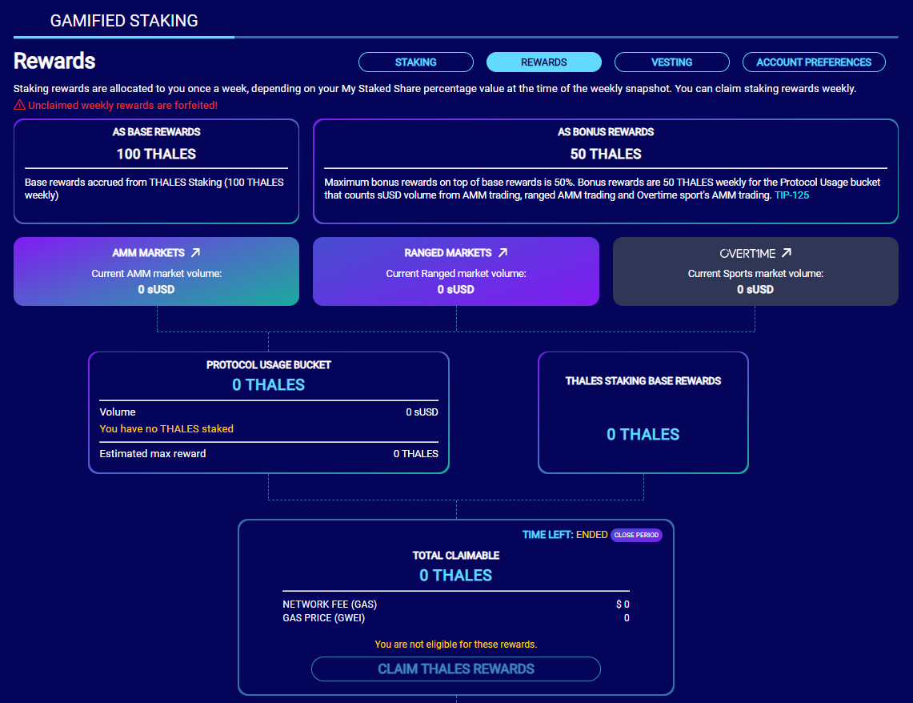Click the Rewards page heading
This screenshot has width=913, height=703.
pyautogui.click(x=54, y=61)
